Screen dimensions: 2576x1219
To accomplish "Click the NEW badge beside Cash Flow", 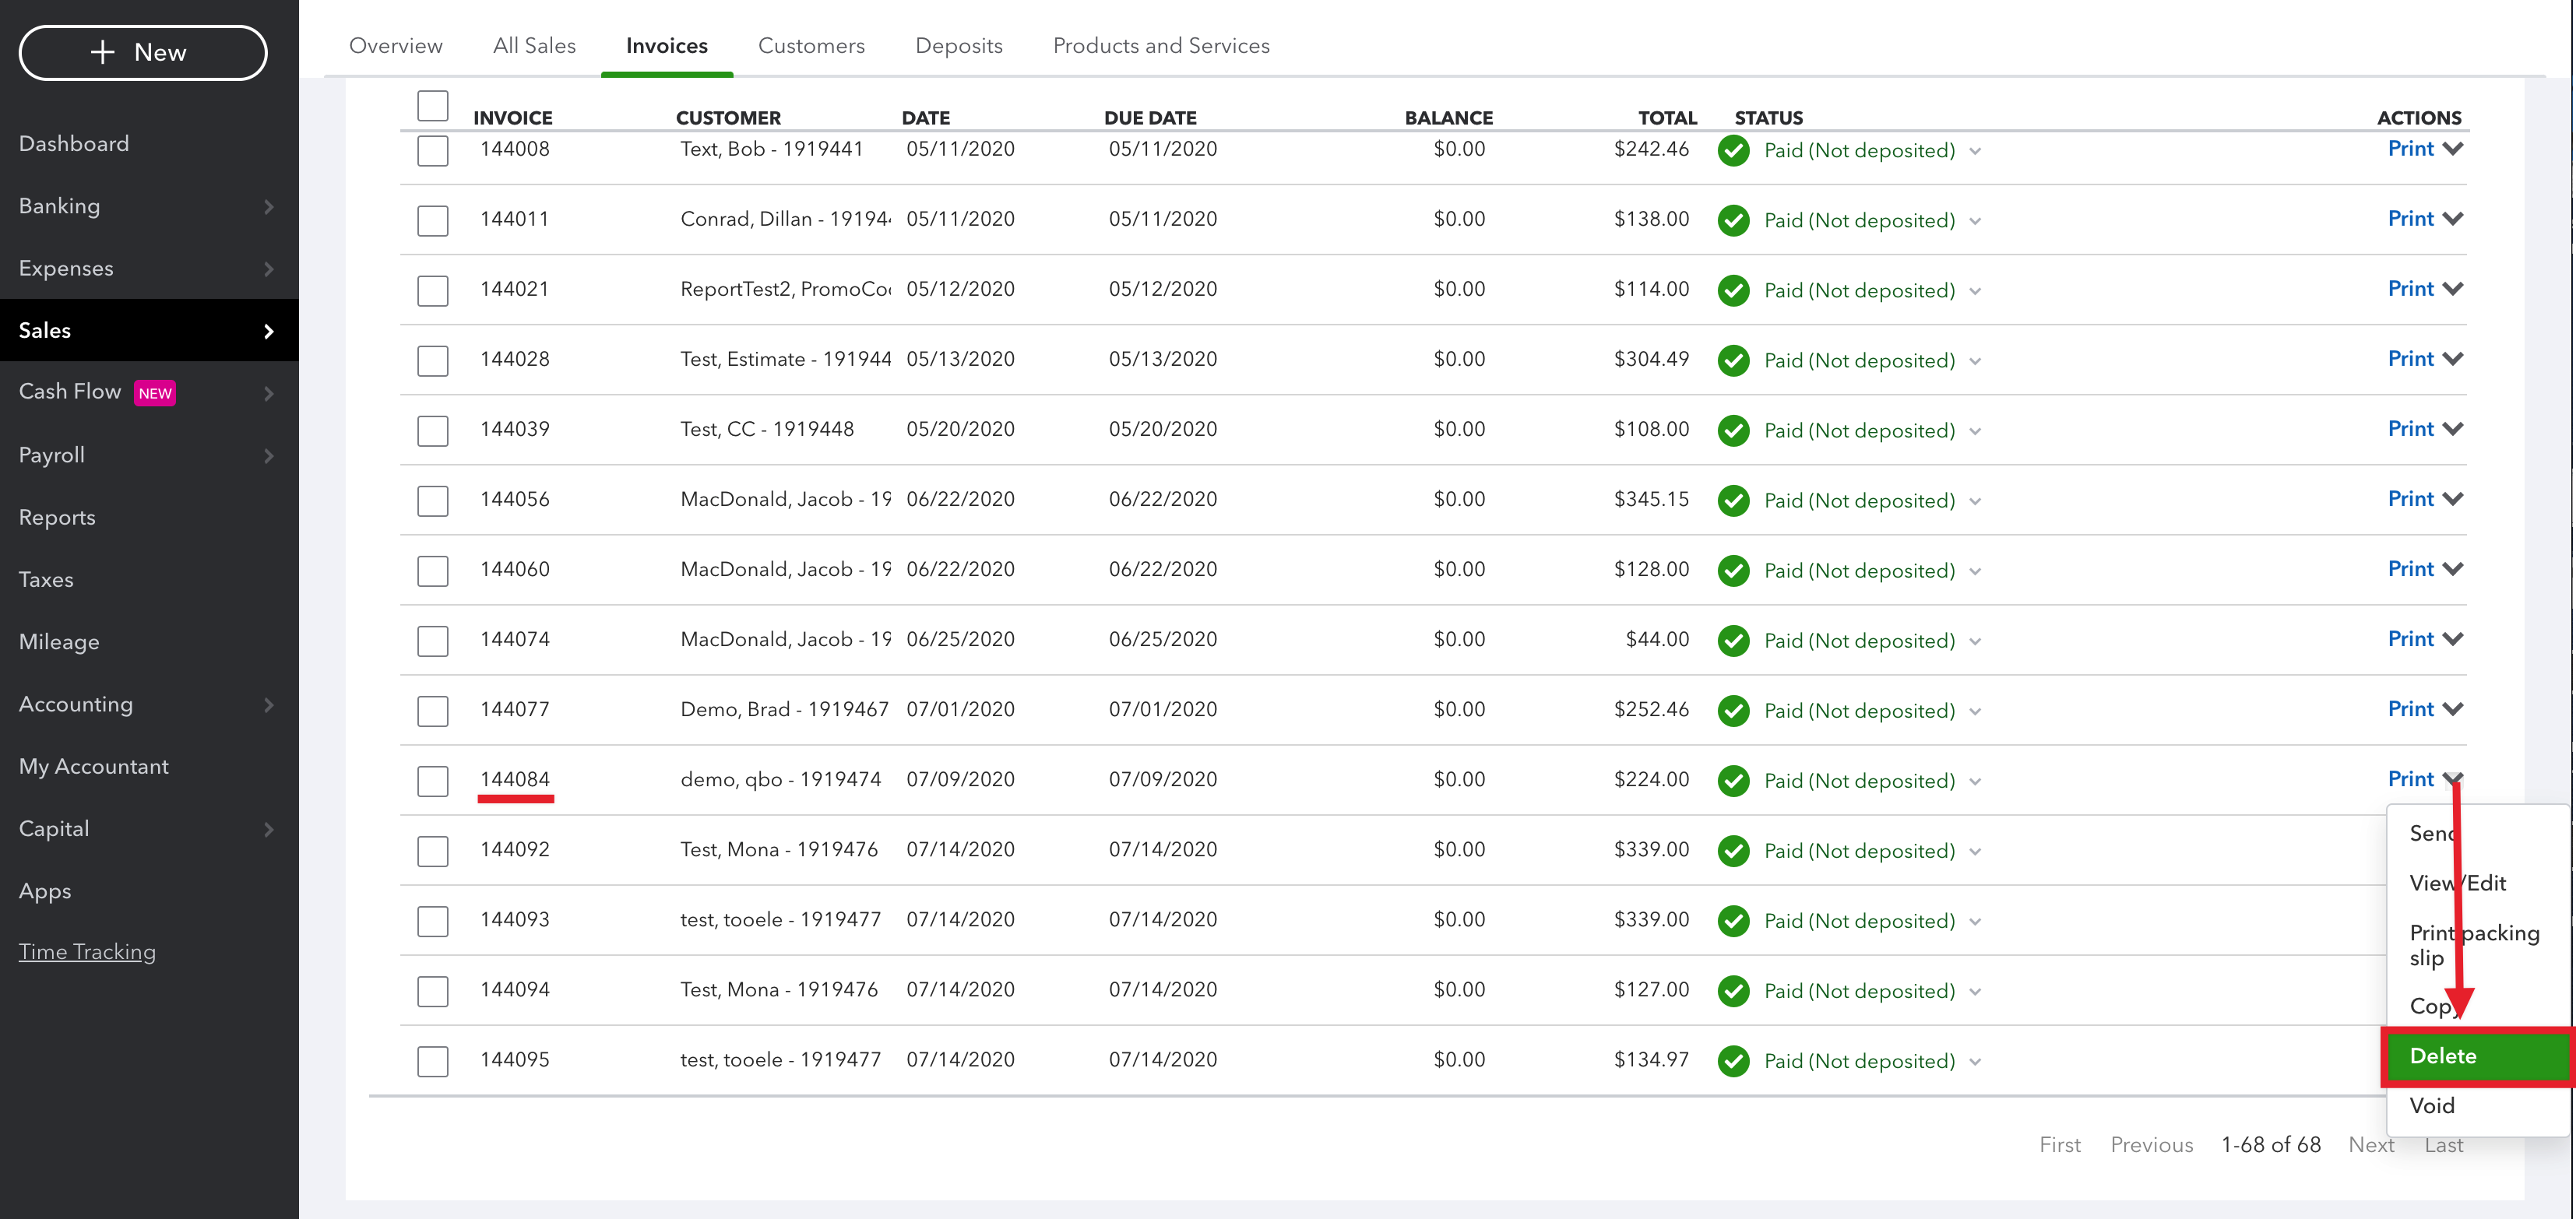I will tap(155, 393).
